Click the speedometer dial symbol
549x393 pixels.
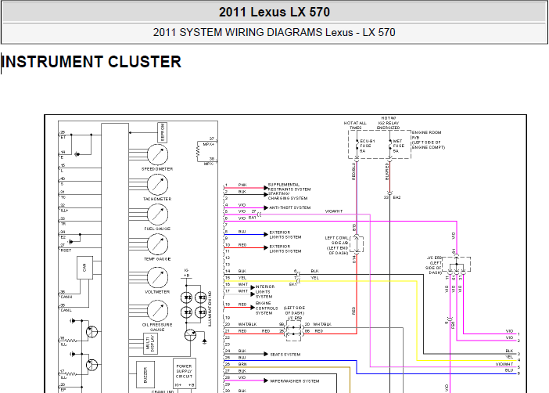[x=157, y=154]
